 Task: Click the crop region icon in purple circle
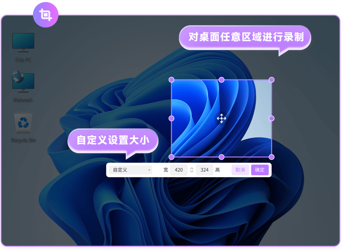pyautogui.click(x=45, y=15)
